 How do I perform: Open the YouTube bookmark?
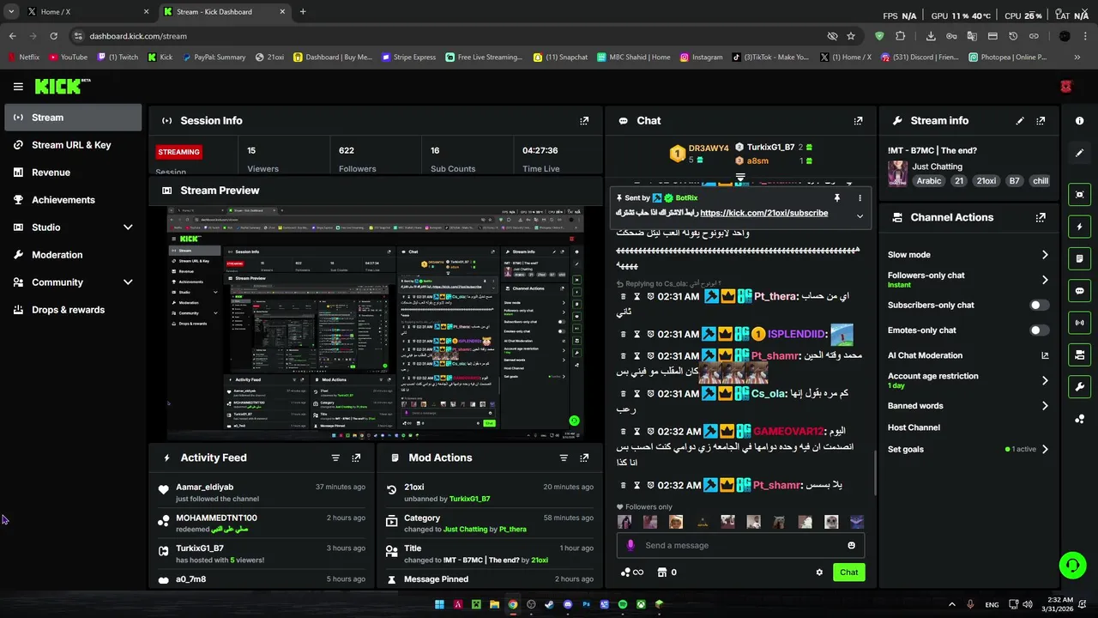click(x=68, y=58)
